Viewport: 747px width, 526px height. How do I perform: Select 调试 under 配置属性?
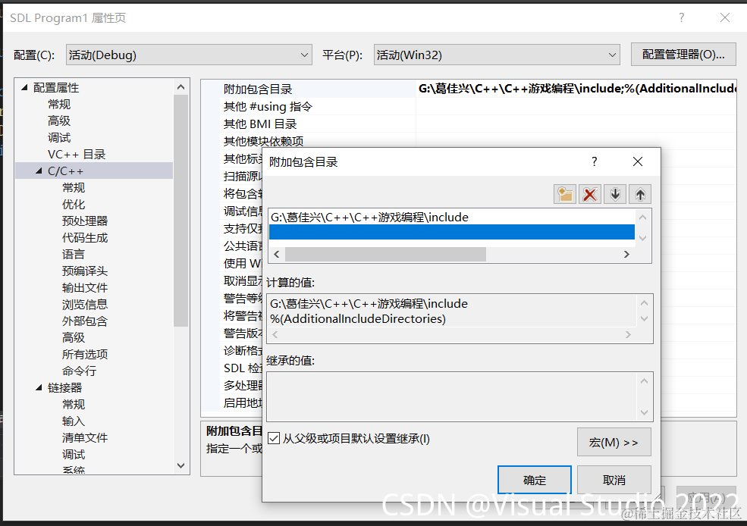pos(59,138)
